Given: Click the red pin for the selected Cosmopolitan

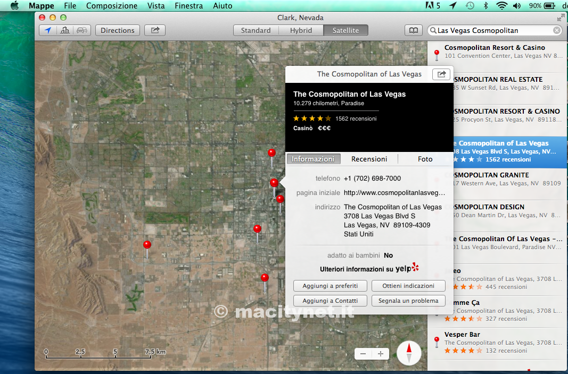Looking at the screenshot, I should 274,183.
